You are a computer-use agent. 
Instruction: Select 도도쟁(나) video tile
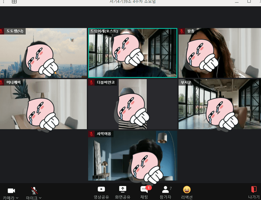43,53
